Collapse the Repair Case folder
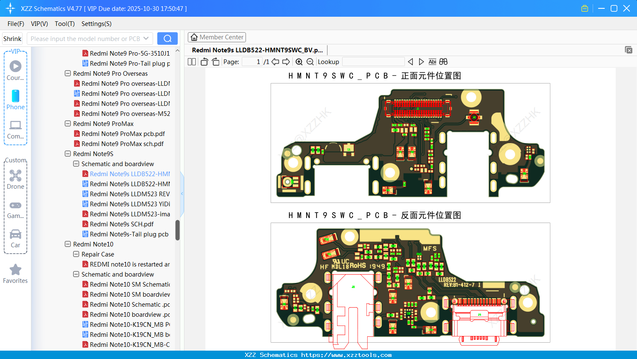The width and height of the screenshot is (637, 359). 76,254
